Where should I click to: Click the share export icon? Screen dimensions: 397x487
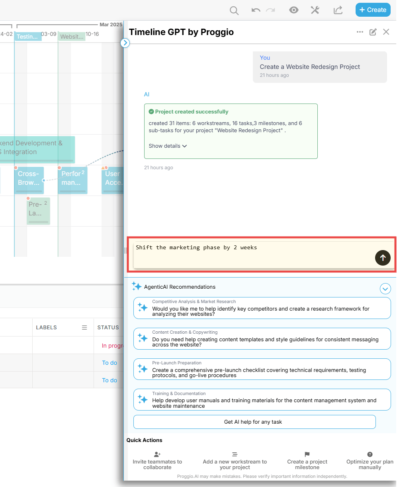pos(338,10)
